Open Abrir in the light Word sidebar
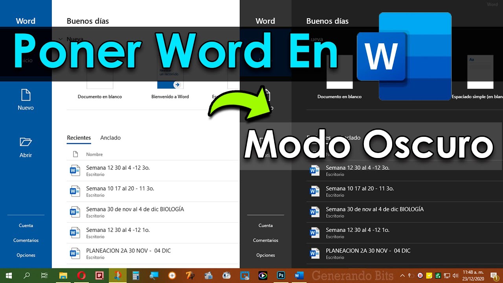 (x=26, y=148)
